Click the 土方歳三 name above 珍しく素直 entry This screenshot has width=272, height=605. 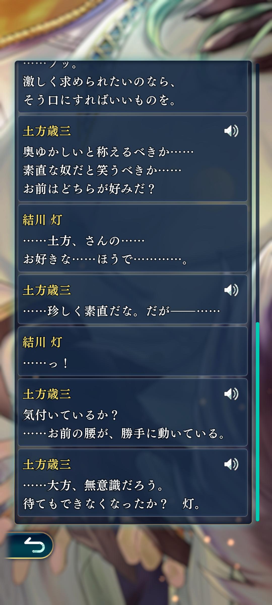[x=47, y=290]
